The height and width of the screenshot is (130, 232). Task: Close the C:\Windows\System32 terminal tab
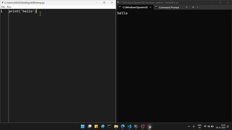pos(150,7)
